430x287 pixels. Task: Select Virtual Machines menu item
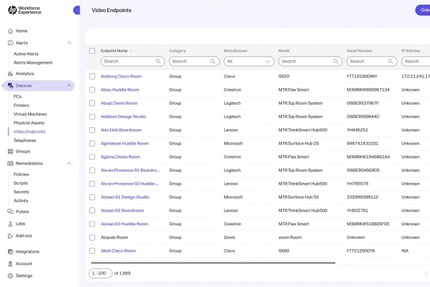[30, 114]
